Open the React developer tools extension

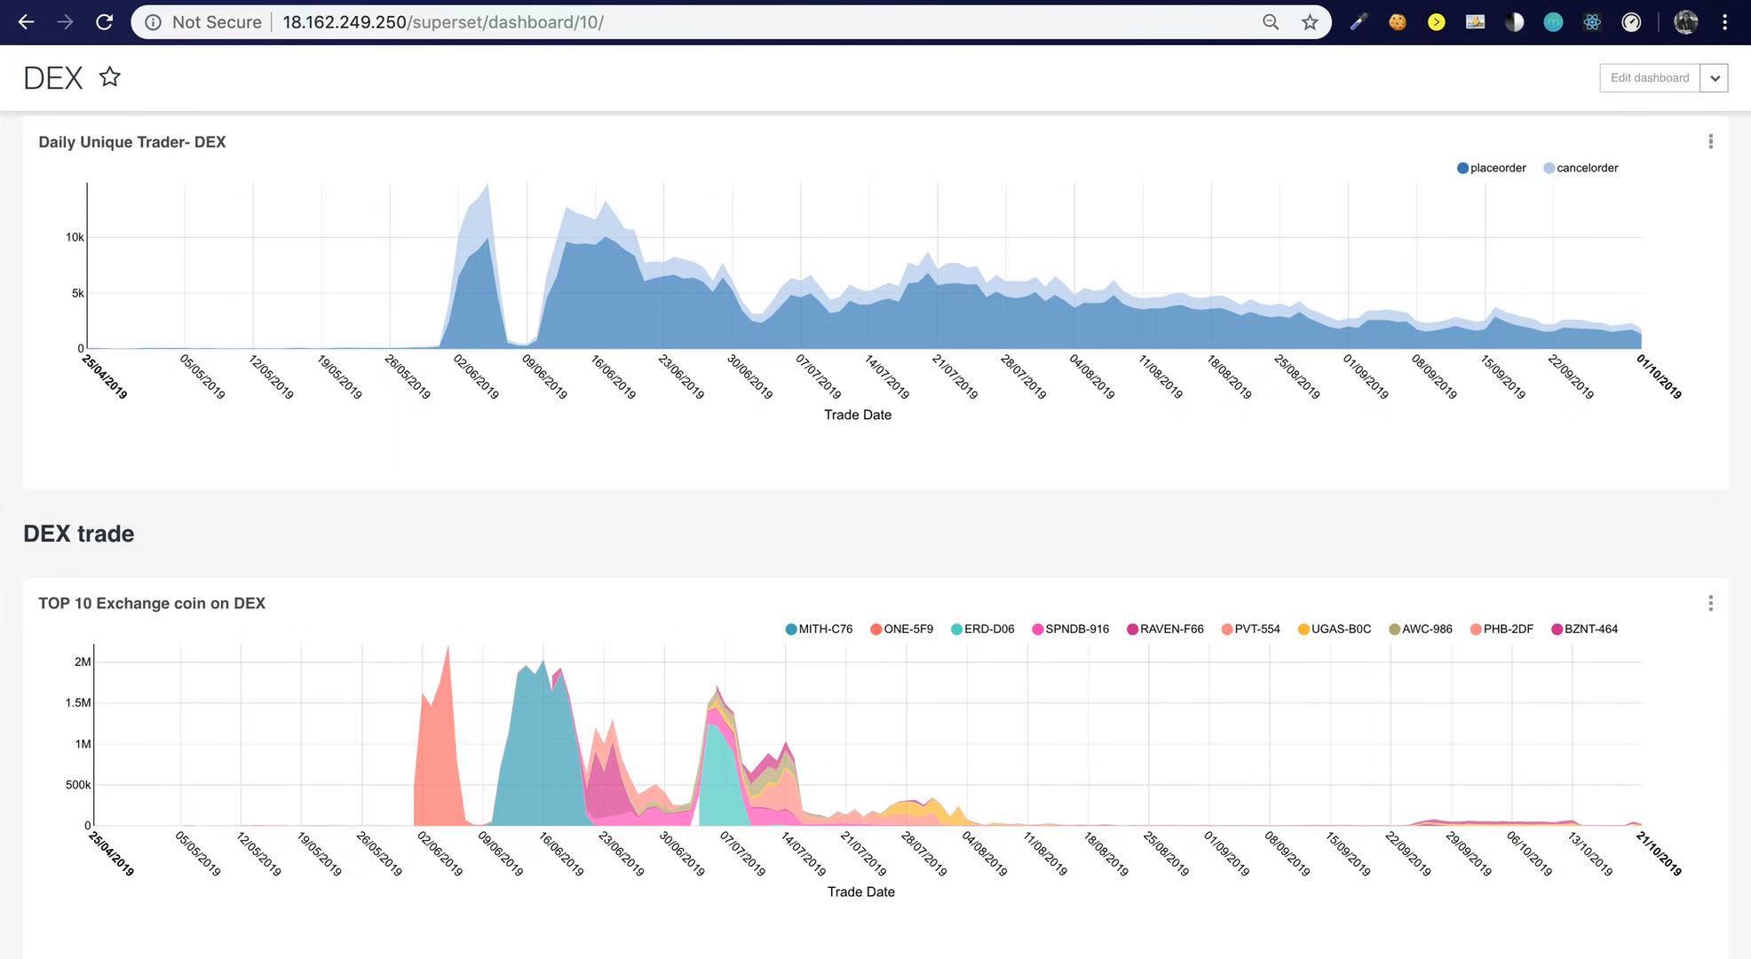(1592, 22)
